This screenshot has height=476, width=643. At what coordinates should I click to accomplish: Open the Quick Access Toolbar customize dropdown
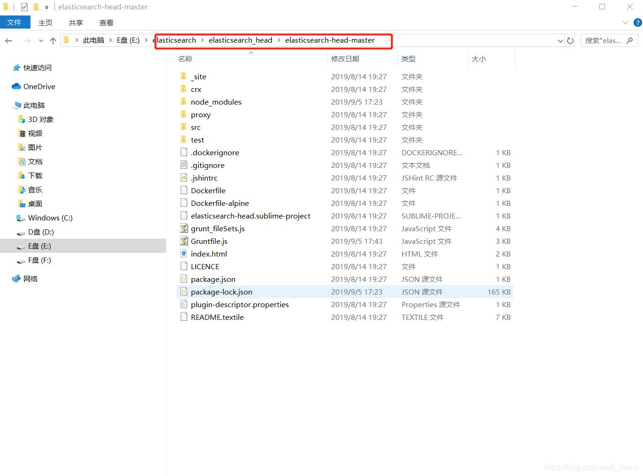tap(46, 7)
